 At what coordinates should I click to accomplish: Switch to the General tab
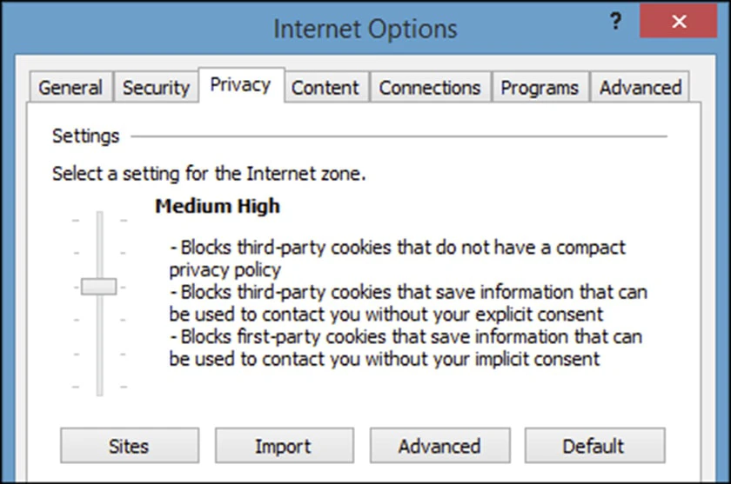pos(70,87)
